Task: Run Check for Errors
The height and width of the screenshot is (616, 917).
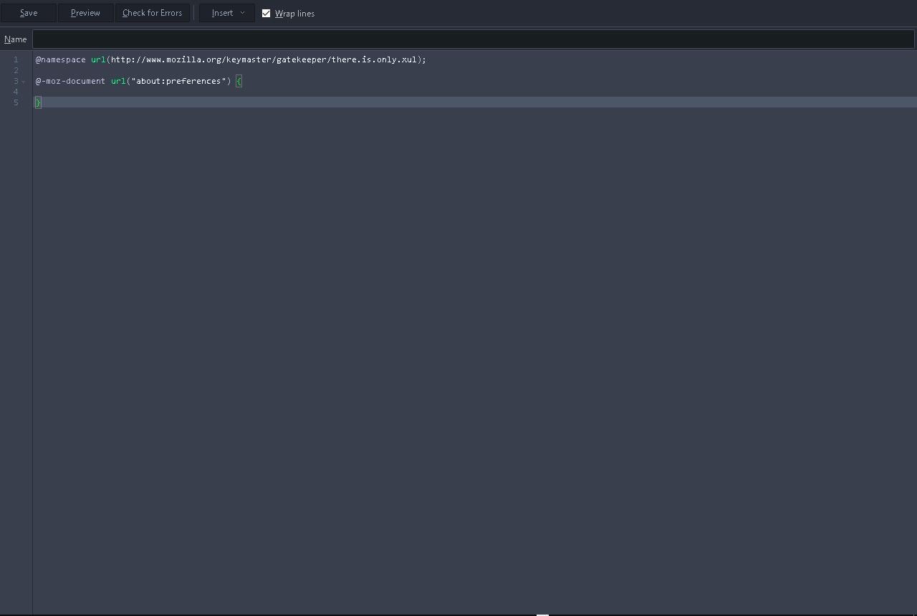Action: point(153,13)
